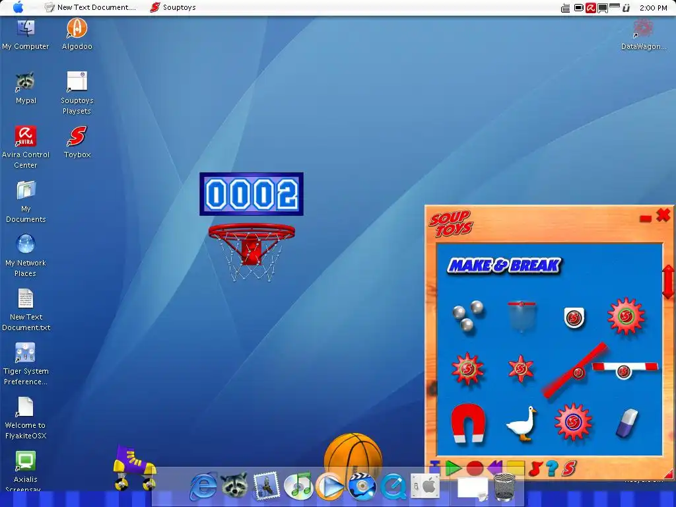This screenshot has height=507, width=676.
Task: Open the Apple menu
Action: pos(18,7)
